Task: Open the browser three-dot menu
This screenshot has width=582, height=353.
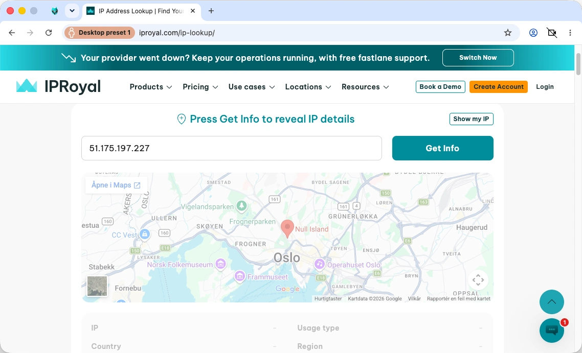Action: 570,33
